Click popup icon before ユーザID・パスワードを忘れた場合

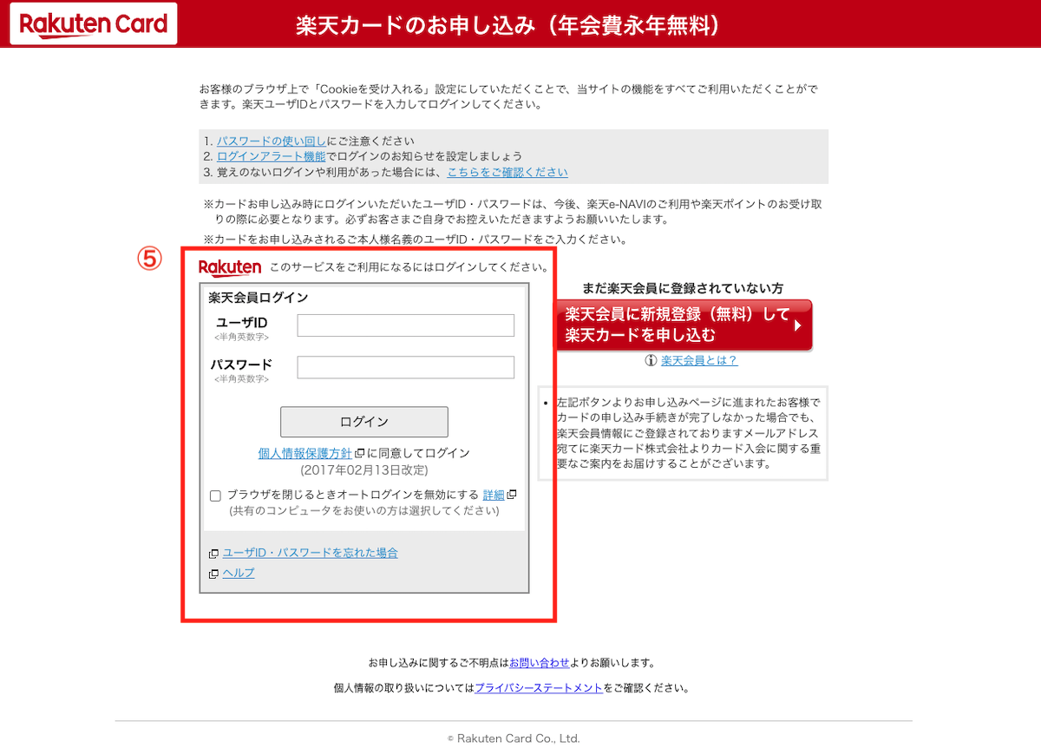tap(213, 554)
